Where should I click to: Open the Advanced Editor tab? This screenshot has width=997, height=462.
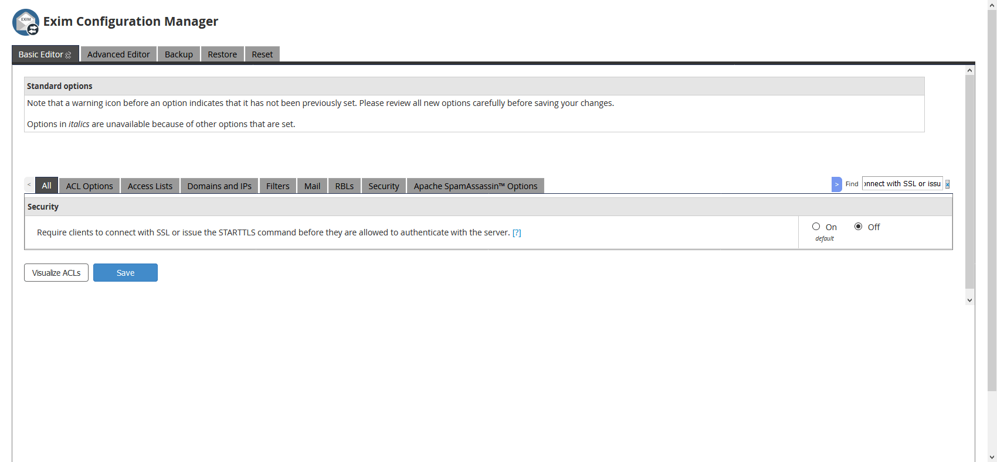point(118,54)
